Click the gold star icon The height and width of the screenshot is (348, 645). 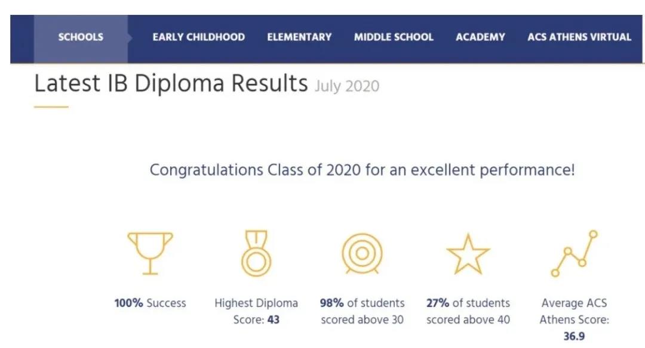468,254
